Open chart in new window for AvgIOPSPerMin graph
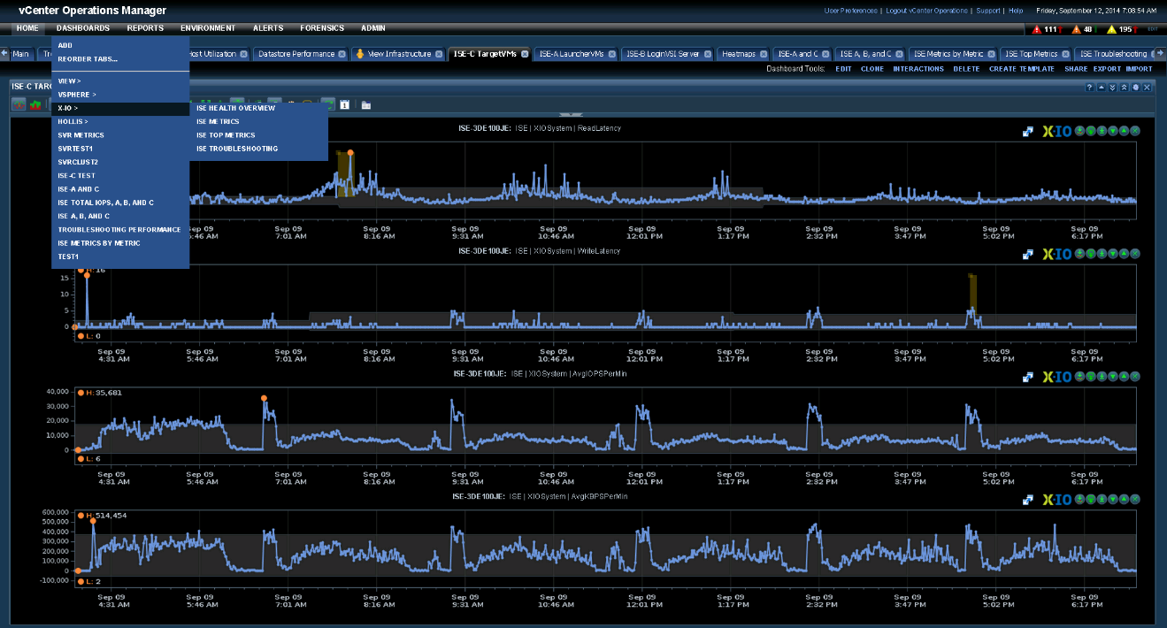 click(x=1028, y=376)
